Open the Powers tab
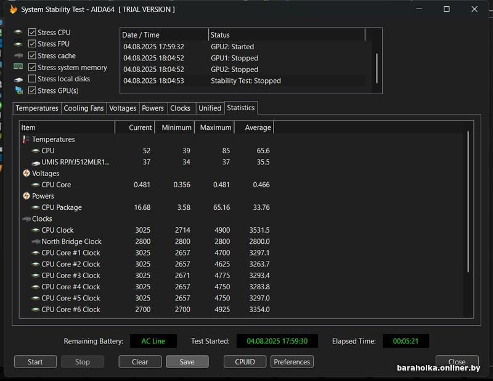The width and height of the screenshot is (493, 381). [x=153, y=108]
